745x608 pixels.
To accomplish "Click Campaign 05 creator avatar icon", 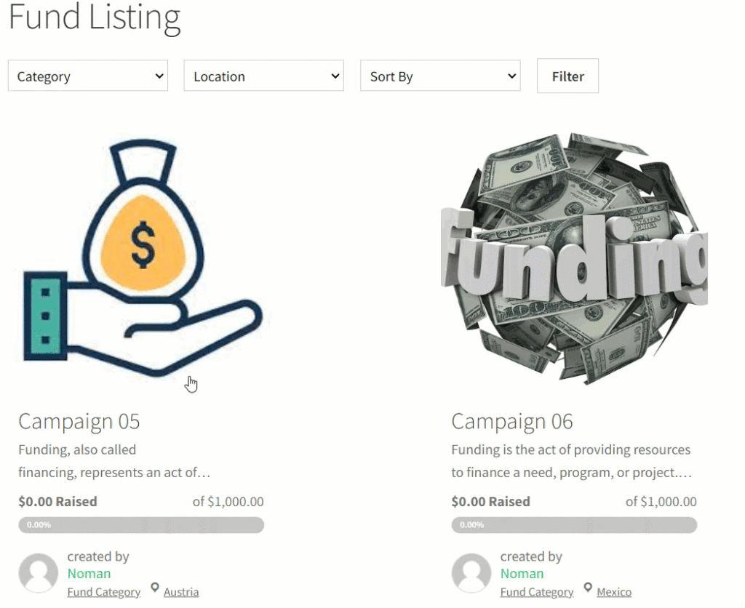I will [39, 573].
